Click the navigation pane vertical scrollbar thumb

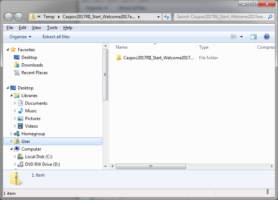pos(106,75)
